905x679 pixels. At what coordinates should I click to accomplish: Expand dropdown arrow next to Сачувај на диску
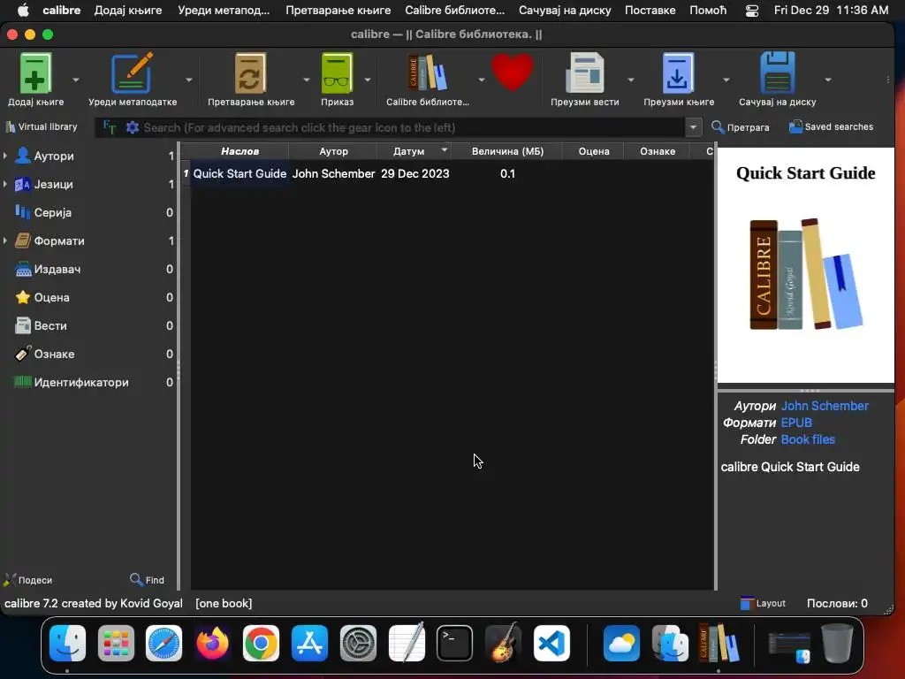[827, 80]
